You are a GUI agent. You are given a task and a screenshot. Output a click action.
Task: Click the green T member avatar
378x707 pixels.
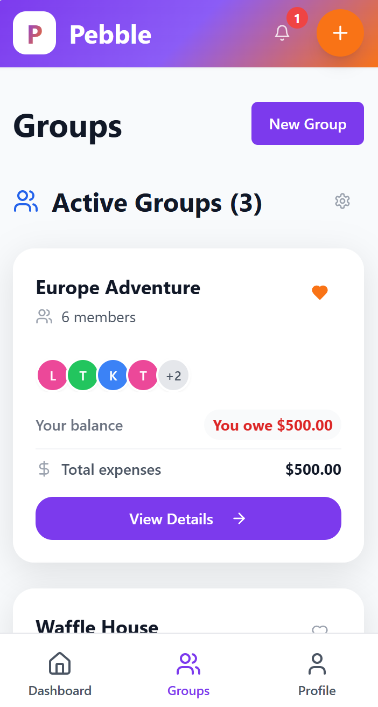click(83, 376)
